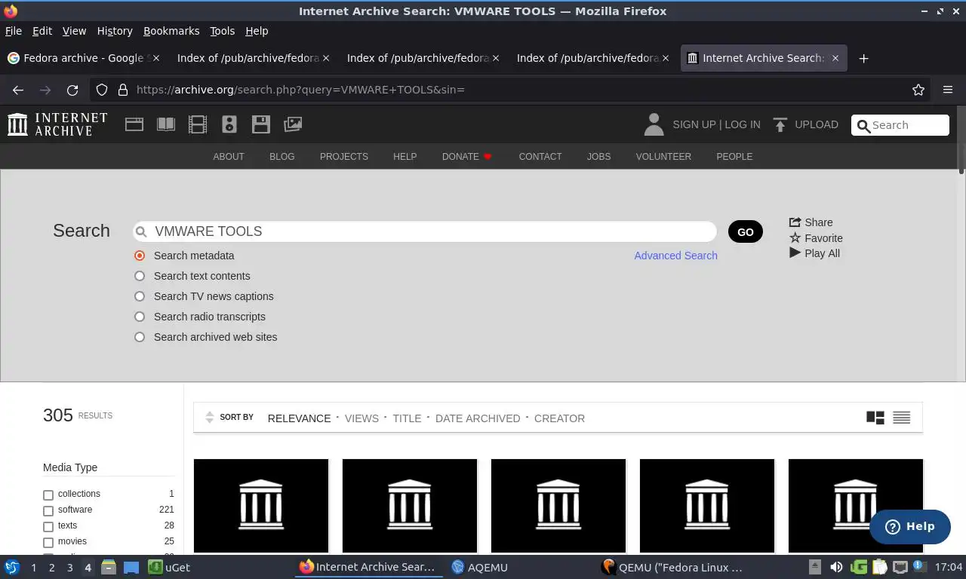966x579 pixels.
Task: Open the Bookmarks menu
Action: click(x=171, y=31)
